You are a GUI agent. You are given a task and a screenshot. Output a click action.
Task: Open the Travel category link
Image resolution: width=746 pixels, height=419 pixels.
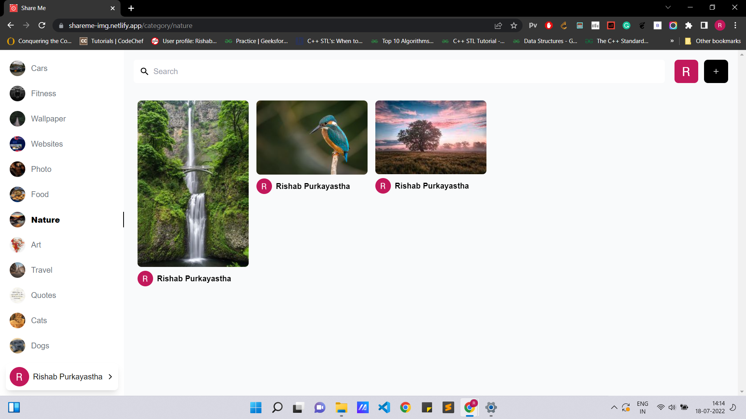42,270
